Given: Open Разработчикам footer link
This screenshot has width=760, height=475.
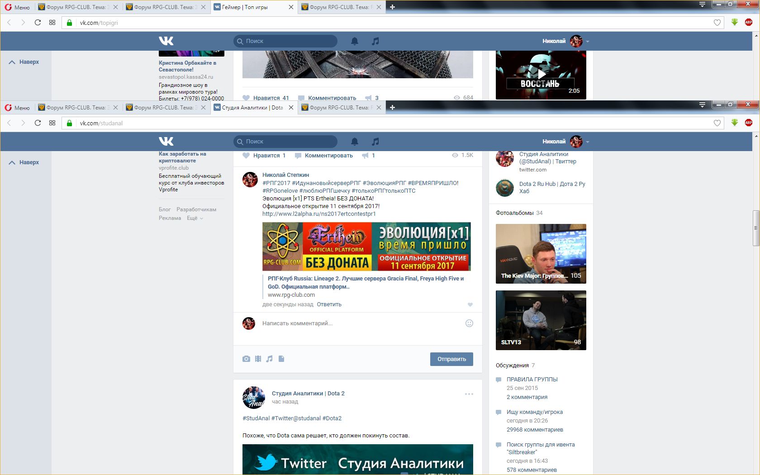Looking at the screenshot, I should pos(196,209).
